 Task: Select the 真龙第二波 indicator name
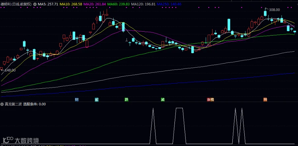click(13, 104)
